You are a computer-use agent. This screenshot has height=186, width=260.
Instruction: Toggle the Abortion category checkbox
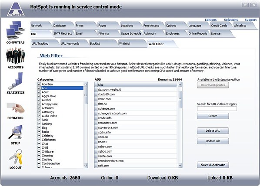click(x=39, y=84)
